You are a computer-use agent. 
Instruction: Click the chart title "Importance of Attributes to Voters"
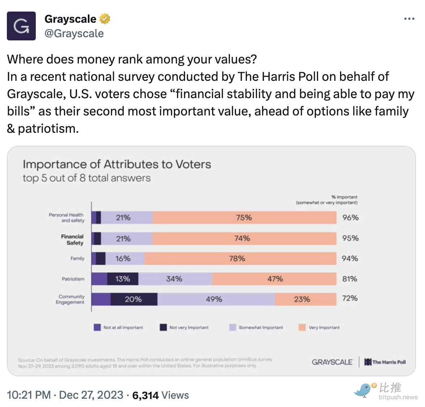(x=117, y=165)
